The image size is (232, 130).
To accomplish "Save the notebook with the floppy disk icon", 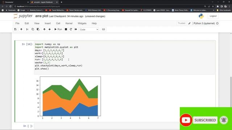I will pos(15,29).
